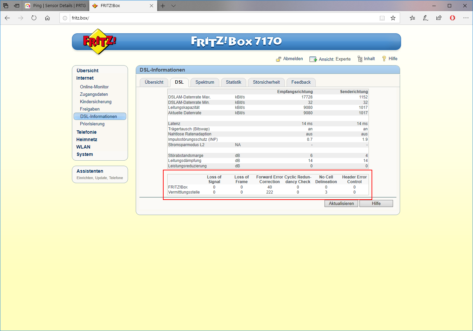Viewport: 473px width, 331px height.
Task: Open Online-Monitor in the sidebar
Action: 94,87
